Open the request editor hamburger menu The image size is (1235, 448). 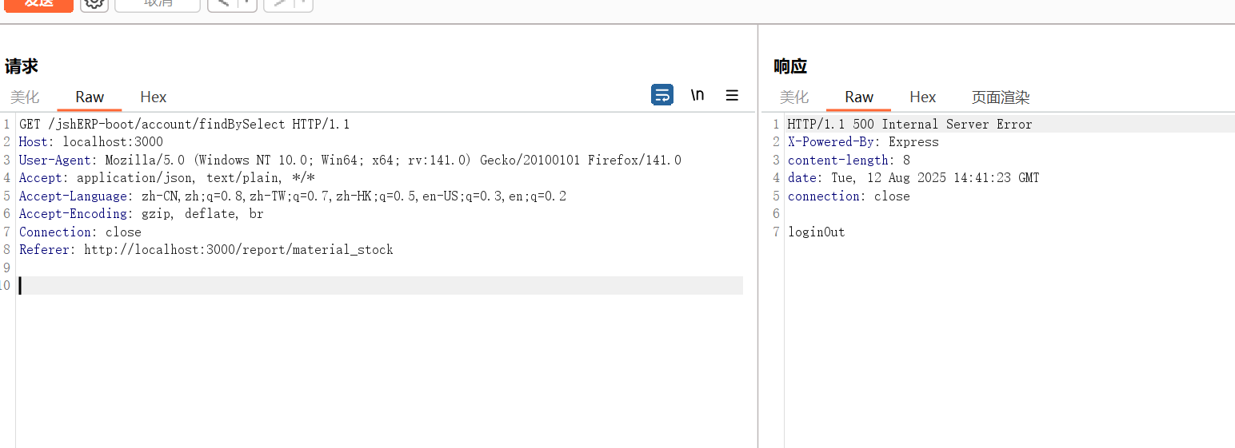[732, 95]
